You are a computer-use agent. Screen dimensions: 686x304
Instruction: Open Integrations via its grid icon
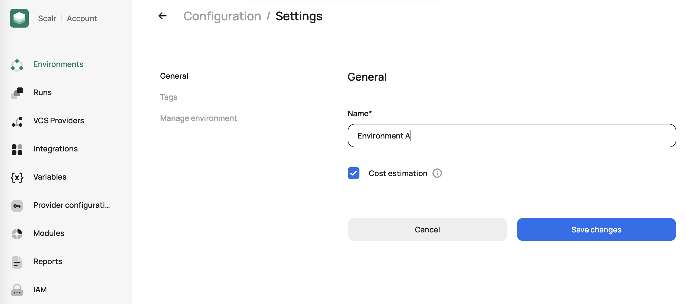tap(17, 149)
